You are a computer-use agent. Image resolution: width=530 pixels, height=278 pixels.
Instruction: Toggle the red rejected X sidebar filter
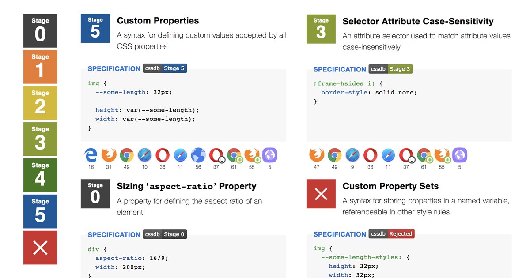click(40, 248)
